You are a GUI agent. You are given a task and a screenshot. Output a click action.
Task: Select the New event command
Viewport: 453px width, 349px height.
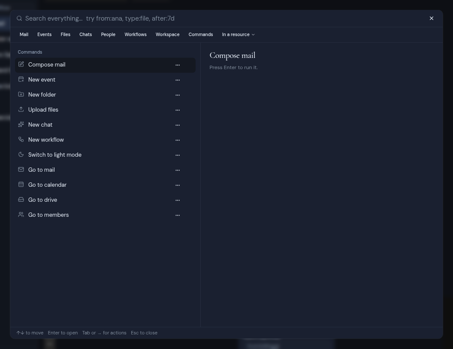click(105, 80)
